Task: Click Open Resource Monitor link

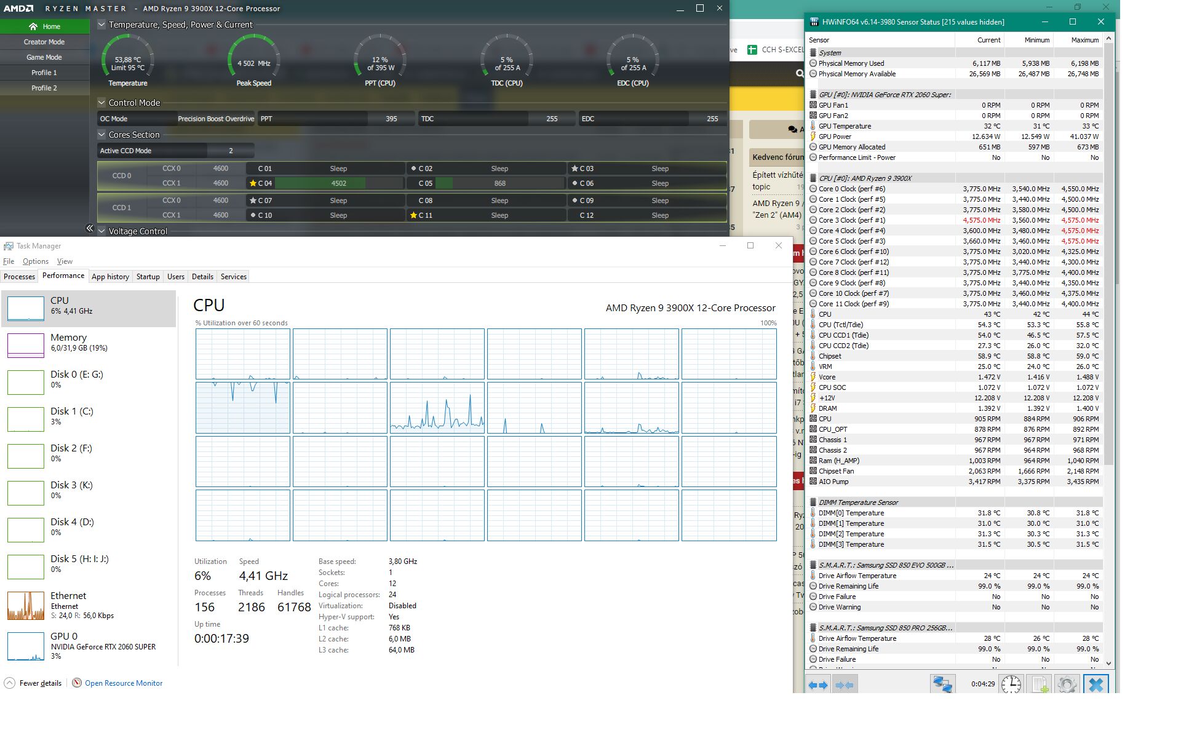Action: point(124,683)
